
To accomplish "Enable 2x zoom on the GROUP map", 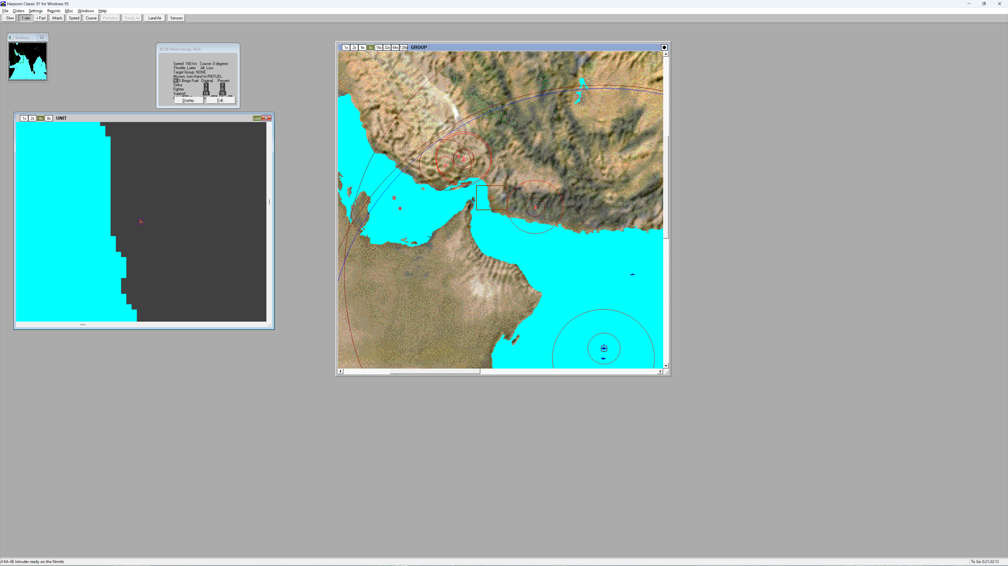I will (x=354, y=47).
